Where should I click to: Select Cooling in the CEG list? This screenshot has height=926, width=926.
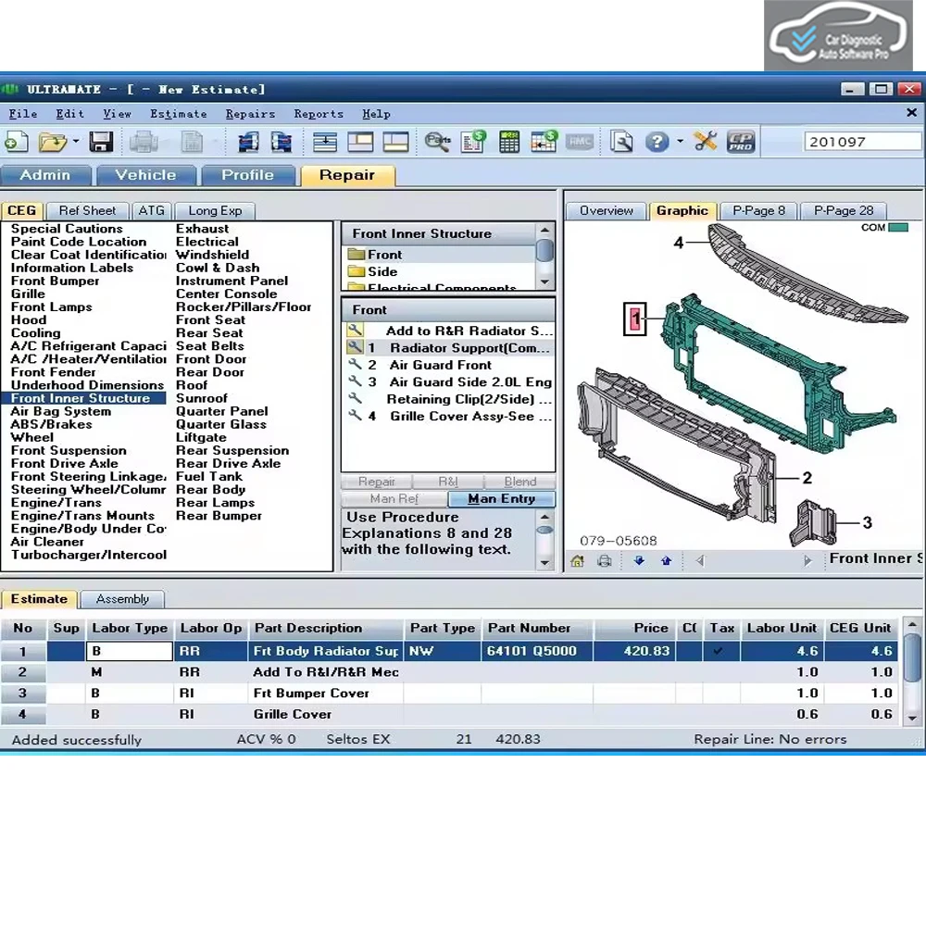tap(35, 333)
